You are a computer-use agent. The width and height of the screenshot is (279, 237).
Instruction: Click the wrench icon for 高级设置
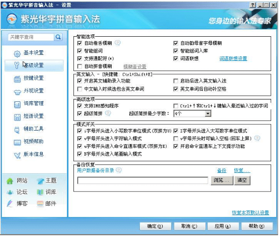pos(17,65)
